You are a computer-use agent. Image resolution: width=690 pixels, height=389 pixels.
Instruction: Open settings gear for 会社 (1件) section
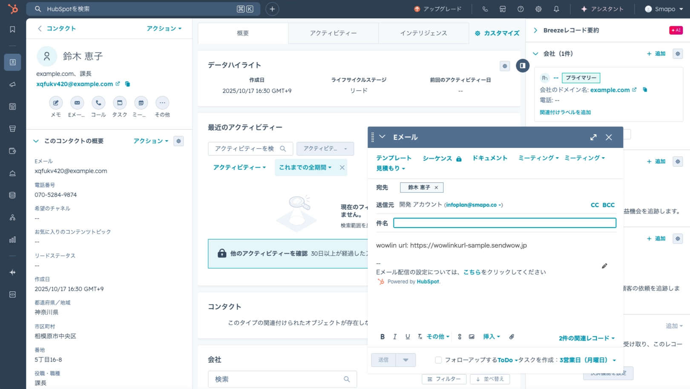(678, 54)
